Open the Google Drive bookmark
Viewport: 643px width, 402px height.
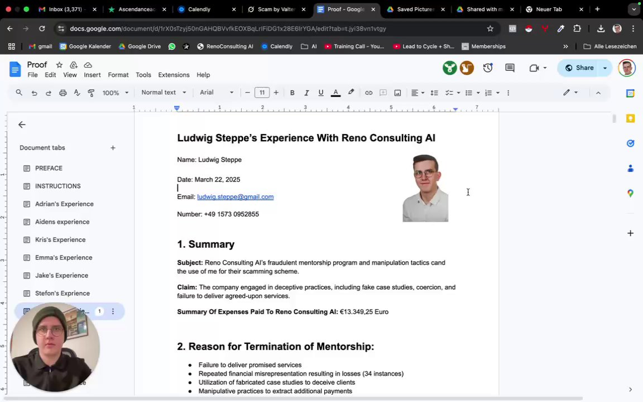[140, 46]
